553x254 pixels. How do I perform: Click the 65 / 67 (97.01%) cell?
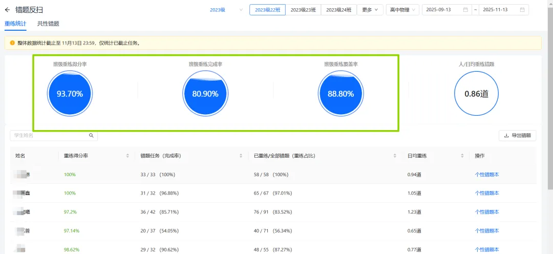pyautogui.click(x=272, y=193)
